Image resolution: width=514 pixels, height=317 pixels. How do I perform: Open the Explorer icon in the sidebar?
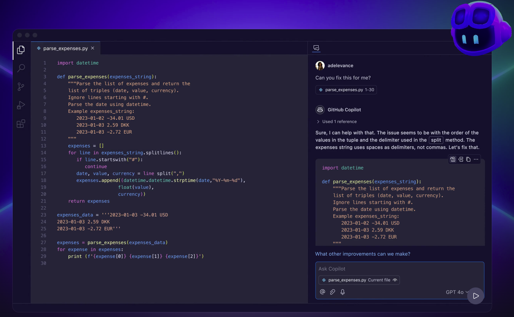tap(21, 50)
